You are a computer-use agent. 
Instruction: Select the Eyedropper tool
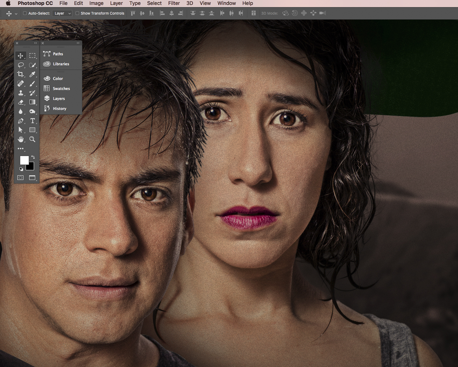(32, 74)
